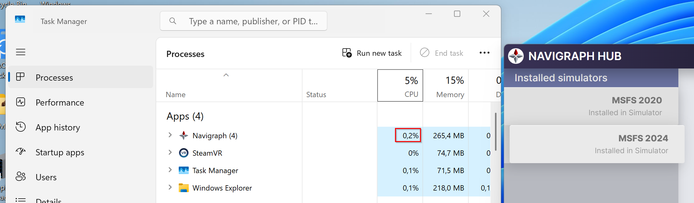Open the App history page
This screenshot has width=694, height=203.
pyautogui.click(x=81, y=127)
